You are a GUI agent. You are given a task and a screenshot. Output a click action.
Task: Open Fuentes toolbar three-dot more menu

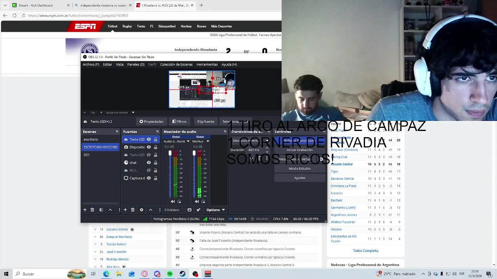coord(160,210)
